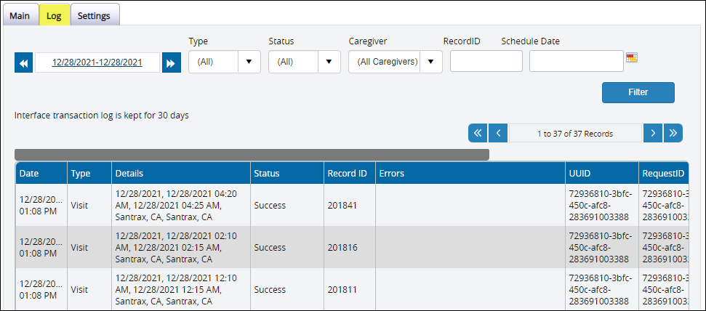706x311 pixels.
Task: Click Visit type in row 201841
Action: click(x=89, y=205)
